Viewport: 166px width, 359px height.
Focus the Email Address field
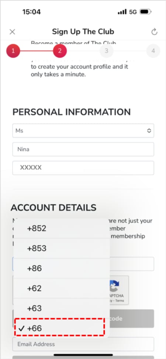coord(83,344)
